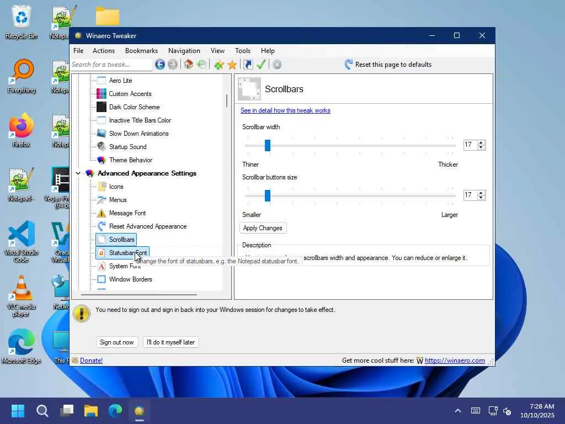
Task: Open the winaero.com link
Action: click(455, 360)
